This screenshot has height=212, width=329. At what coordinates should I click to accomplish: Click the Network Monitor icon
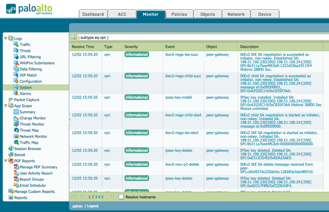coord(16,136)
